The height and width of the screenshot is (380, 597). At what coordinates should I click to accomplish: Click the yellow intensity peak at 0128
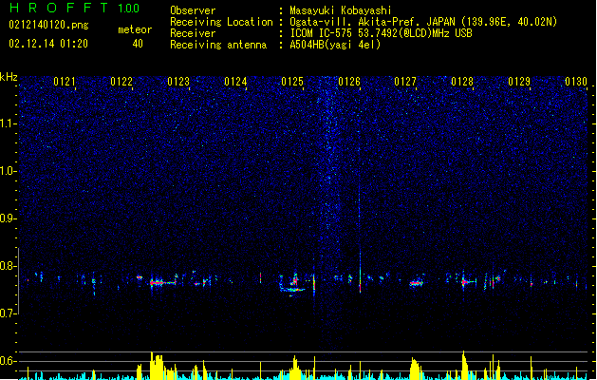click(x=464, y=365)
